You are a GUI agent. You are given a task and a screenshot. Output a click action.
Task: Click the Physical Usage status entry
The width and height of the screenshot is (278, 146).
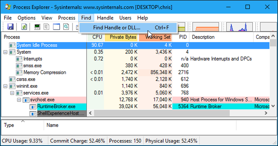[x=171, y=141]
